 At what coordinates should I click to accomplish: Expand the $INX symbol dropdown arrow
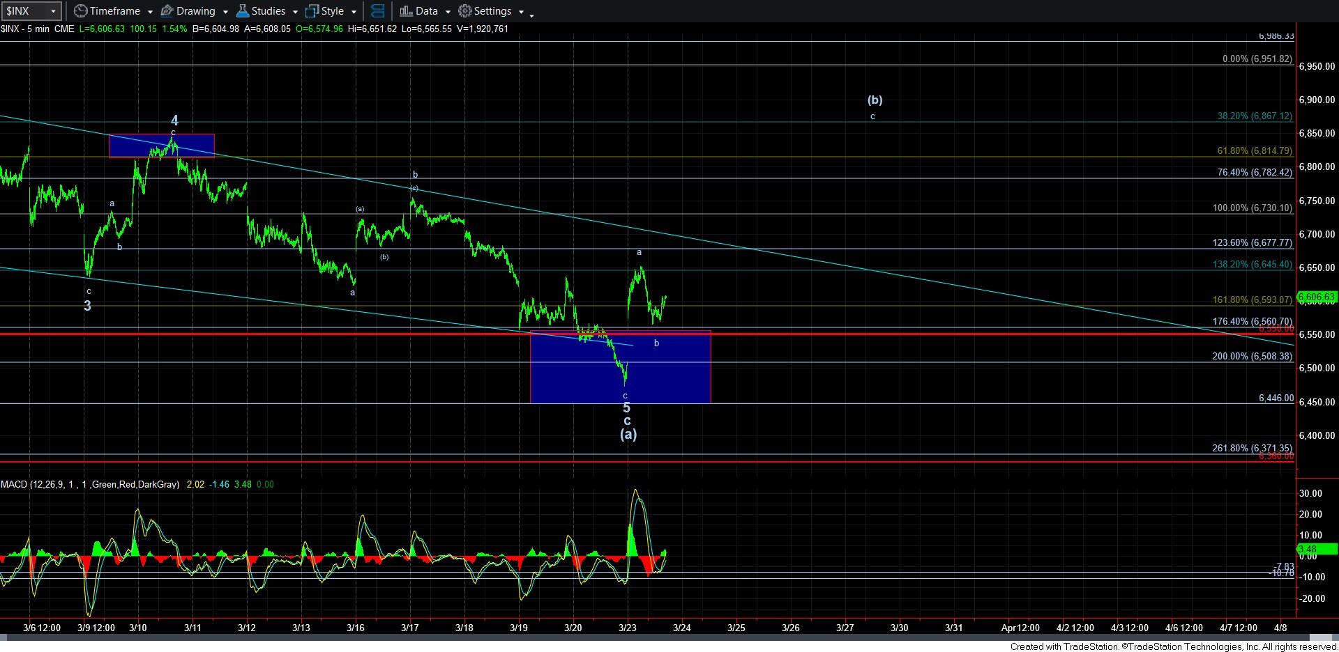click(53, 11)
